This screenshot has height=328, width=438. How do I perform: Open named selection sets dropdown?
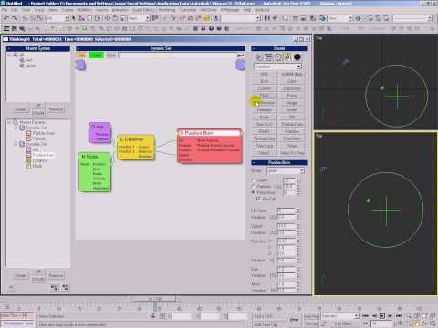tap(241, 18)
